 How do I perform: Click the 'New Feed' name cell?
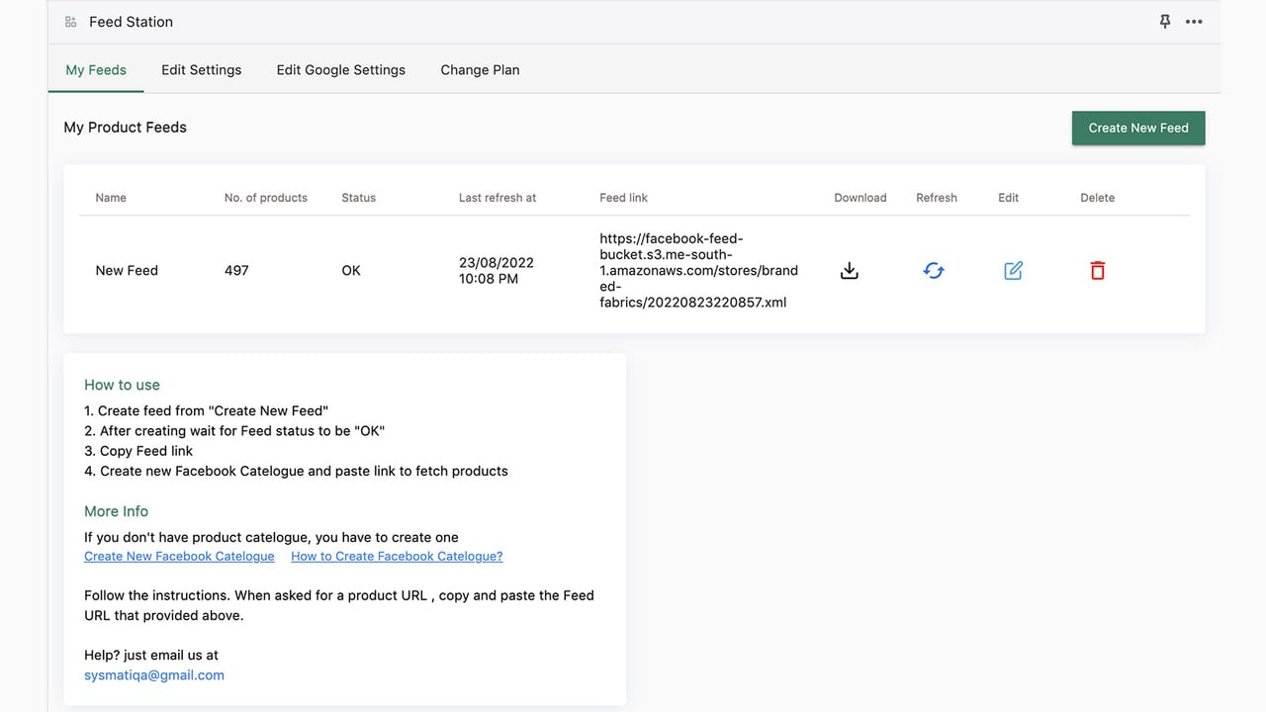[x=127, y=271]
